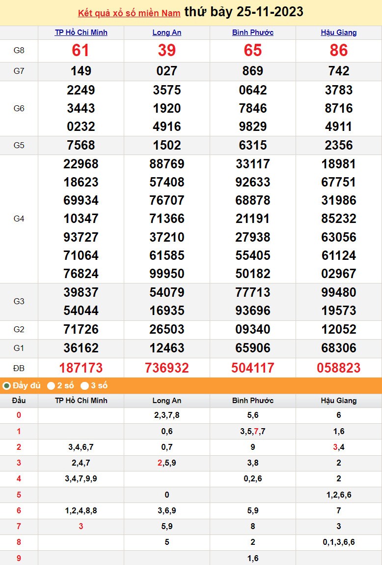This screenshot has width=382, height=565.
Task: Select the Đầy đủ radio option
Action: click(7, 386)
